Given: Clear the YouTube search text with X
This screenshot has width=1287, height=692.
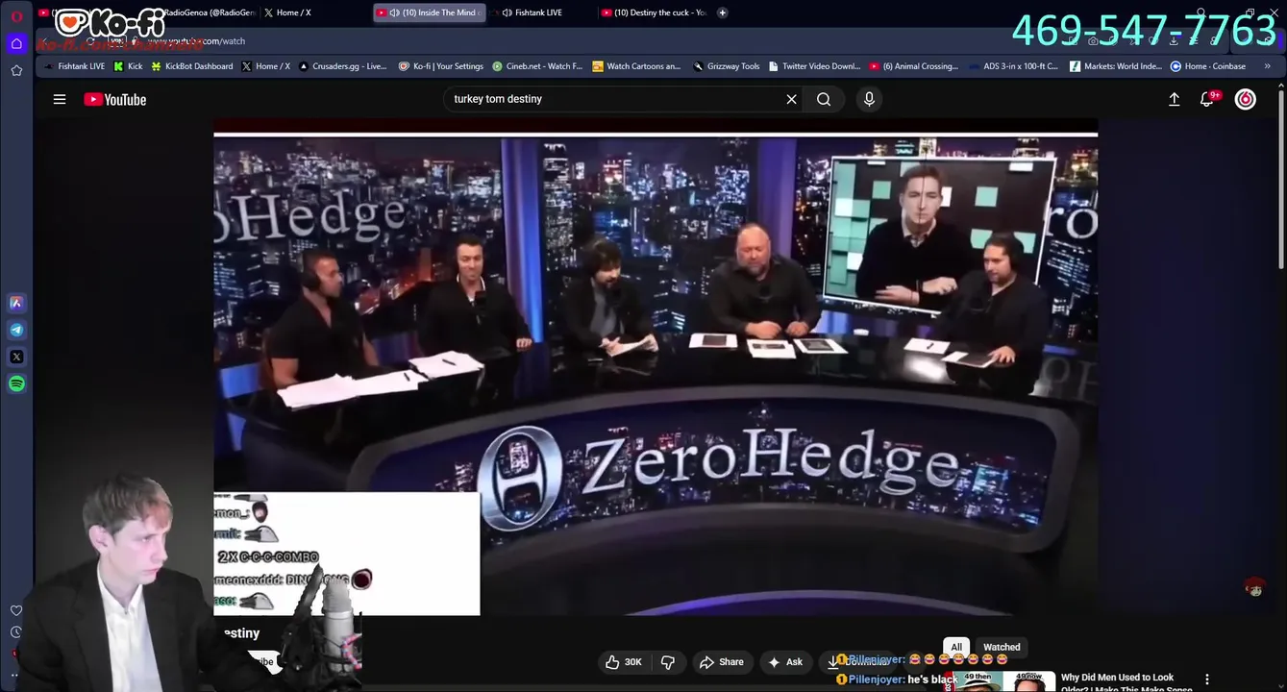Looking at the screenshot, I should coord(791,99).
